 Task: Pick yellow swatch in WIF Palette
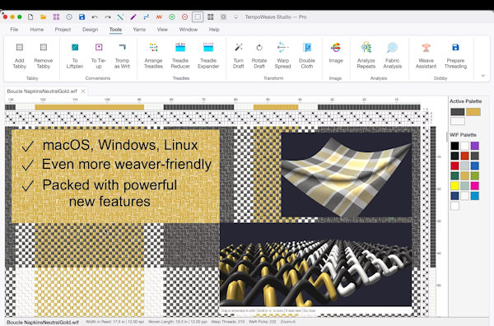coord(454,185)
